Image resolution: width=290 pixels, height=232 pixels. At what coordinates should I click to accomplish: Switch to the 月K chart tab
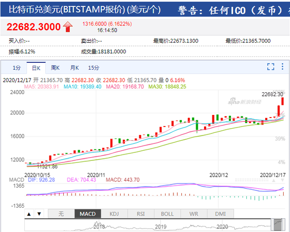pos(74,68)
